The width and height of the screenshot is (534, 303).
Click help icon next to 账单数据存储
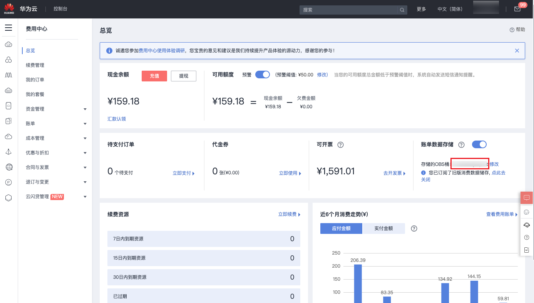tap(462, 145)
